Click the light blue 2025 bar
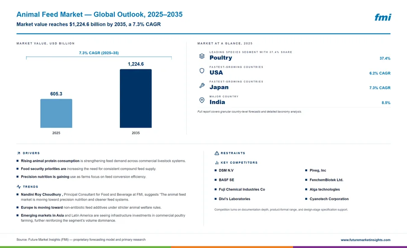The height and width of the screenshot is (248, 407). point(57,113)
